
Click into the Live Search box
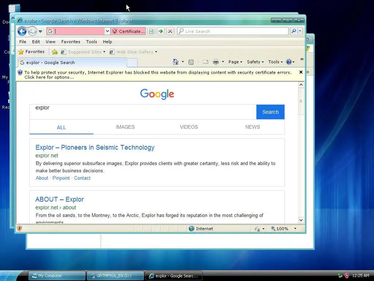(233, 31)
